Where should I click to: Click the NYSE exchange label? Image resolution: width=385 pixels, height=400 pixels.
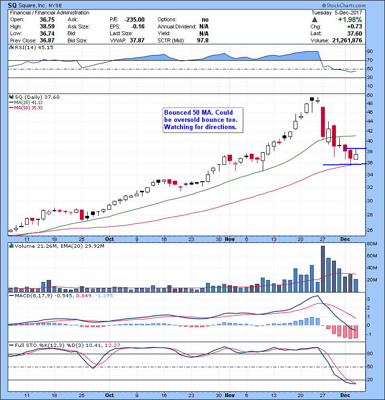(x=55, y=6)
